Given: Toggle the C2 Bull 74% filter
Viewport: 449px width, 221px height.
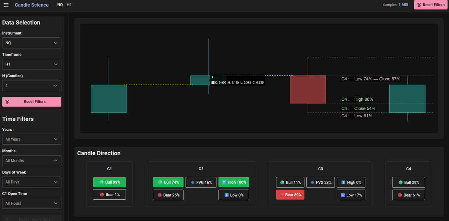Looking at the screenshot, I should point(168,182).
